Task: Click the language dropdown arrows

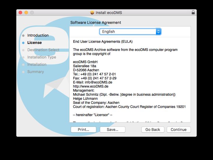Action: pyautogui.click(x=158, y=32)
